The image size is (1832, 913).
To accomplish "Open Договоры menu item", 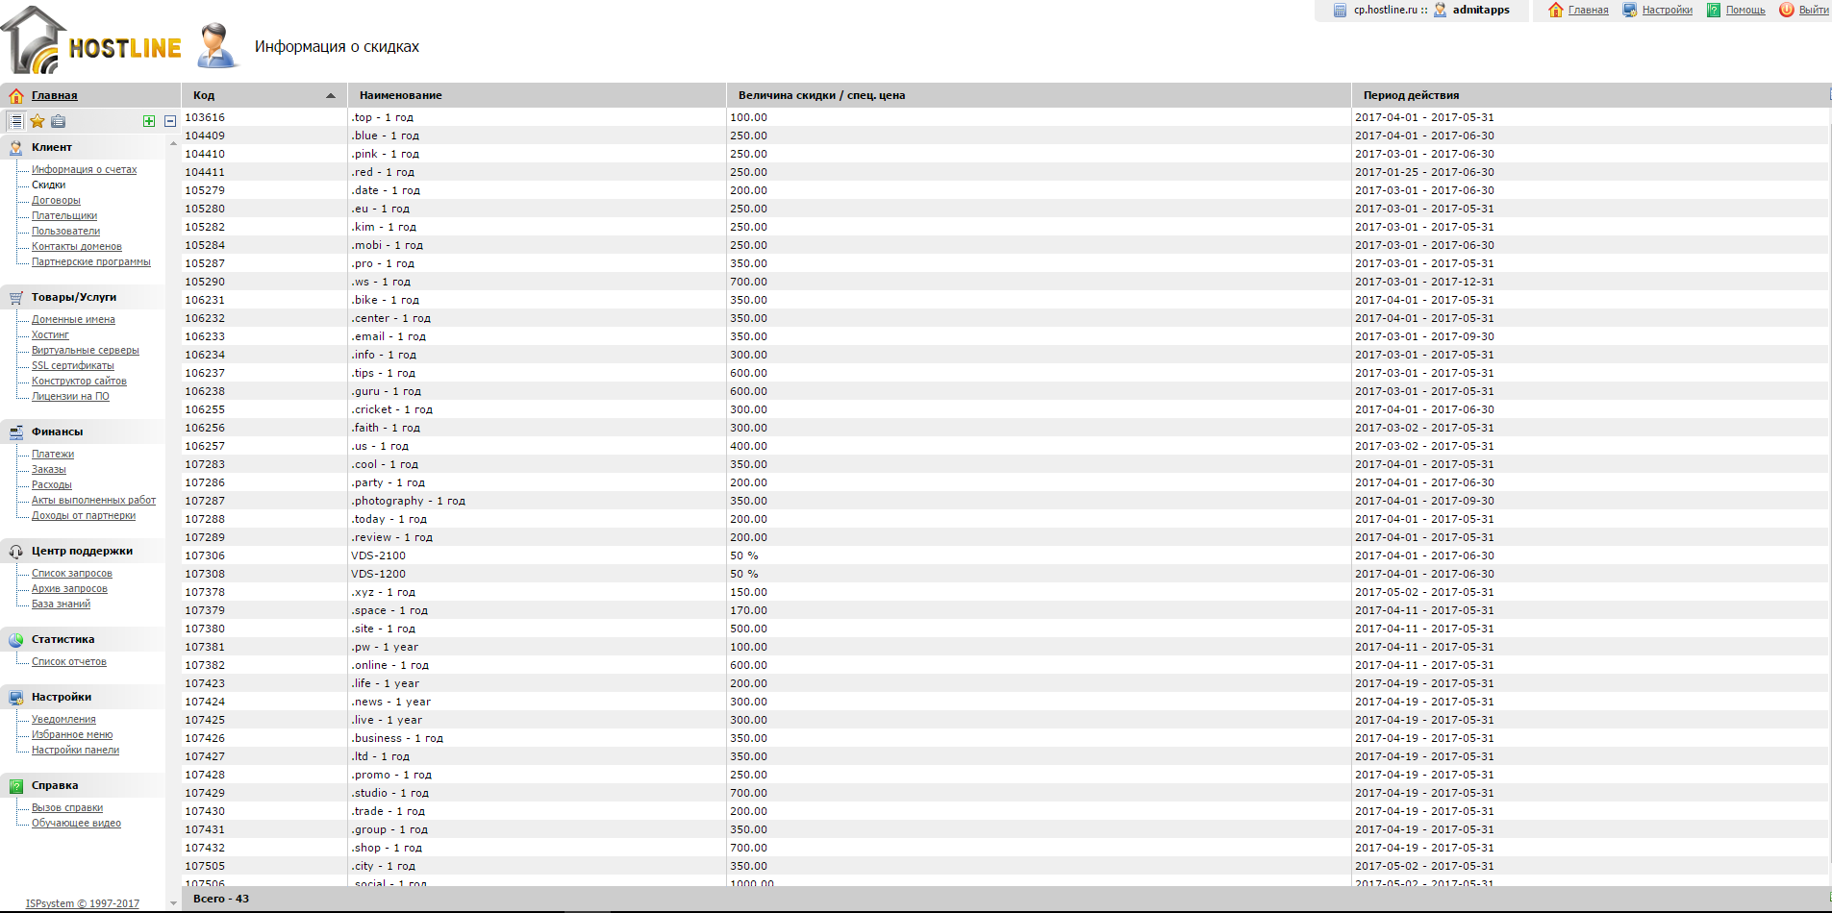I will coord(56,200).
